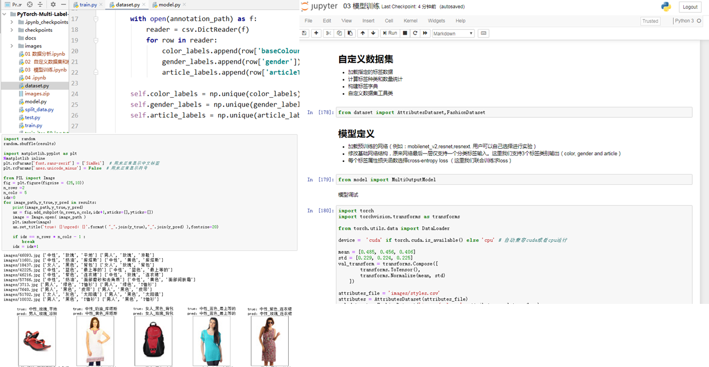This screenshot has width=709, height=367.
Task: Restart and run all with fast-forward icon
Action: tap(425, 33)
